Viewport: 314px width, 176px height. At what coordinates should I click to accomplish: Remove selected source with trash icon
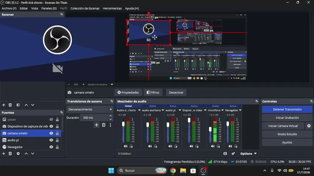pos(10,154)
